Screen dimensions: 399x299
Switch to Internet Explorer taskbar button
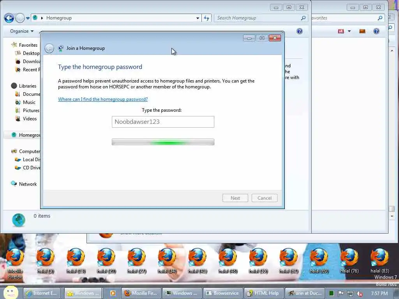[42, 293]
